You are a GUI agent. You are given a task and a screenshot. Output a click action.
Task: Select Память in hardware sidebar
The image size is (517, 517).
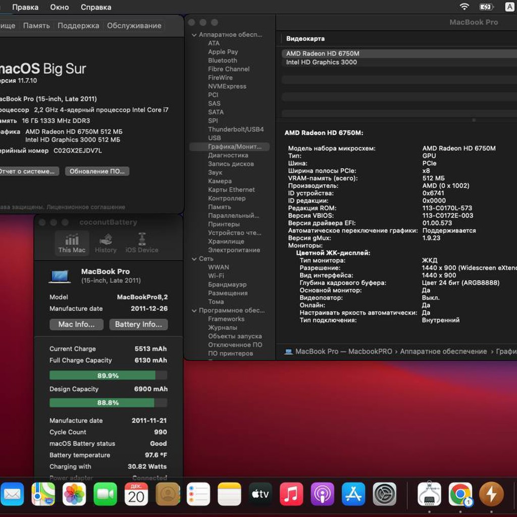click(219, 206)
